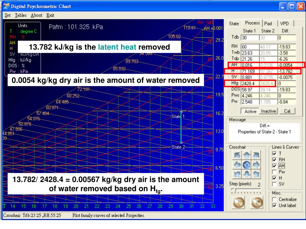Move crosshair diagonally up-left with arrow button
The image size is (306, 229).
click(237, 155)
